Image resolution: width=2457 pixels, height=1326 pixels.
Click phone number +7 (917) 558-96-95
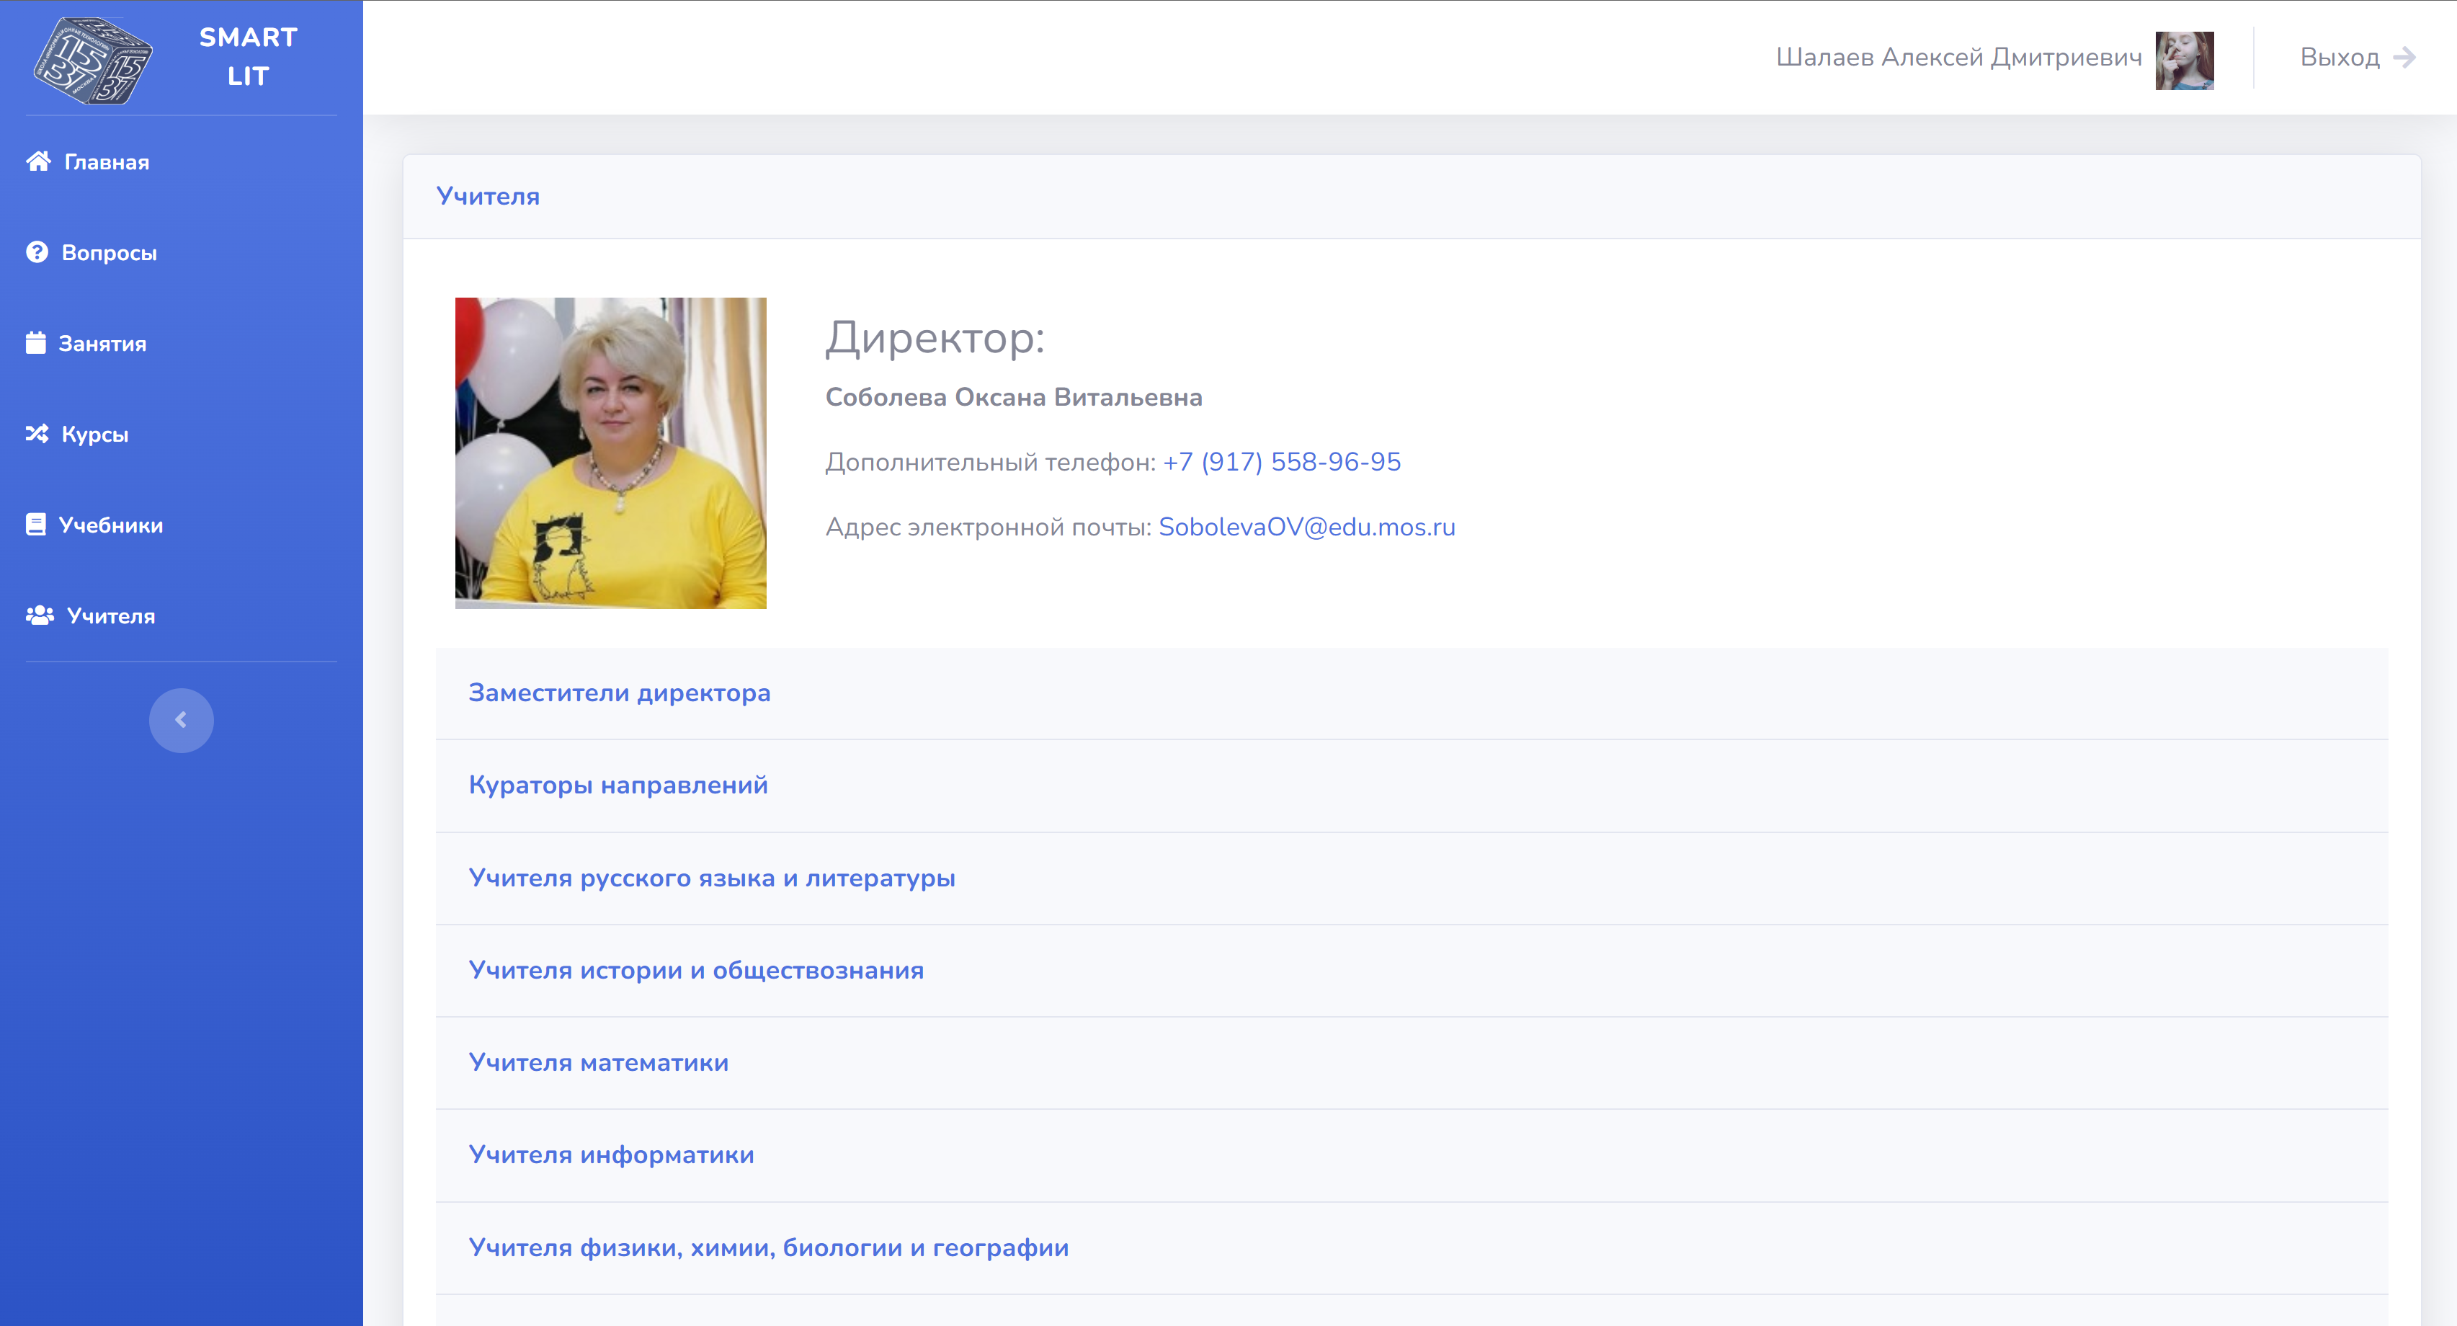tap(1282, 462)
